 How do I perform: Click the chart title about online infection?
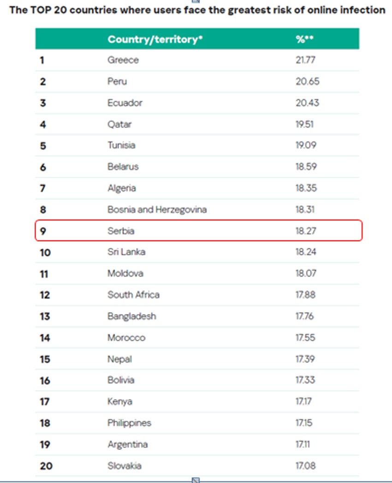point(197,10)
